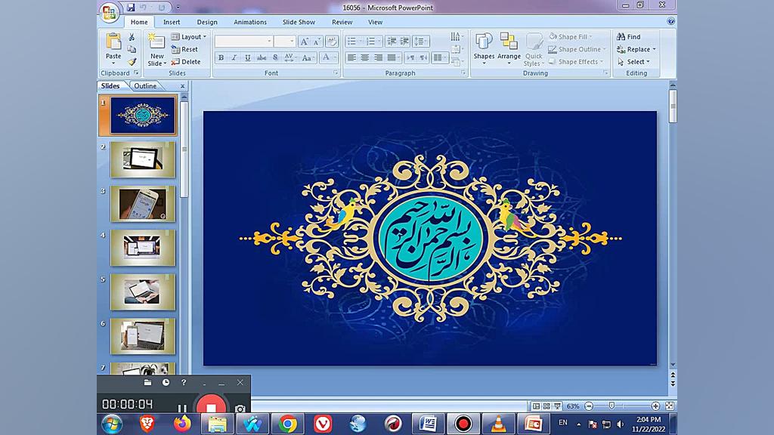Open the font size combo box
Screen dimensions: 774x435
click(x=285, y=42)
